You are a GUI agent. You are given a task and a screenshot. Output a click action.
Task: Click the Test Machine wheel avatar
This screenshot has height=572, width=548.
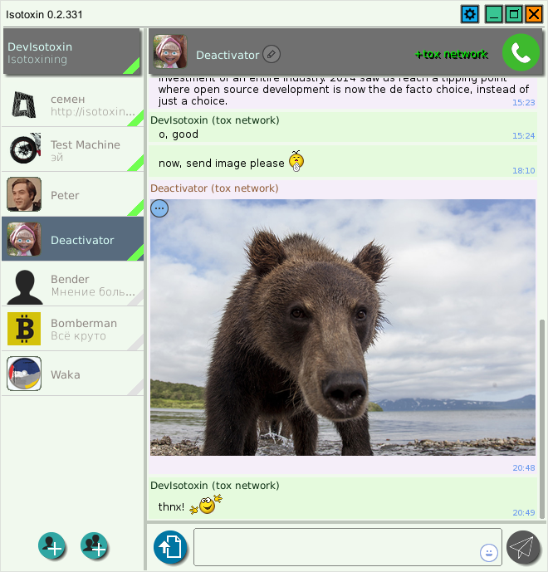click(x=24, y=149)
